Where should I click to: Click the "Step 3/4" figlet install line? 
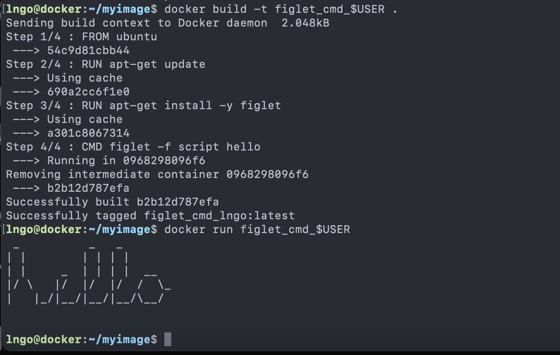(x=144, y=106)
